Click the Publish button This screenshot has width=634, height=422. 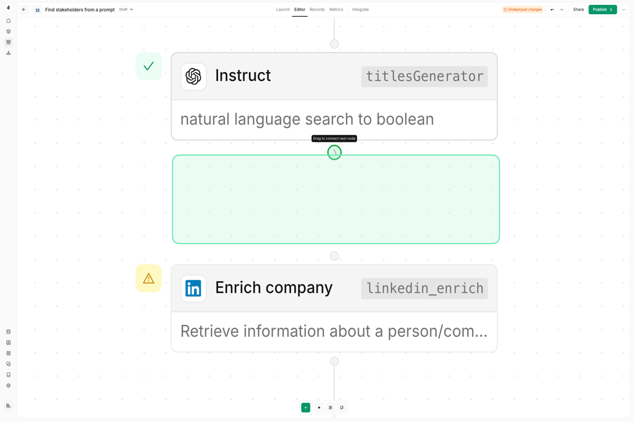[603, 9]
